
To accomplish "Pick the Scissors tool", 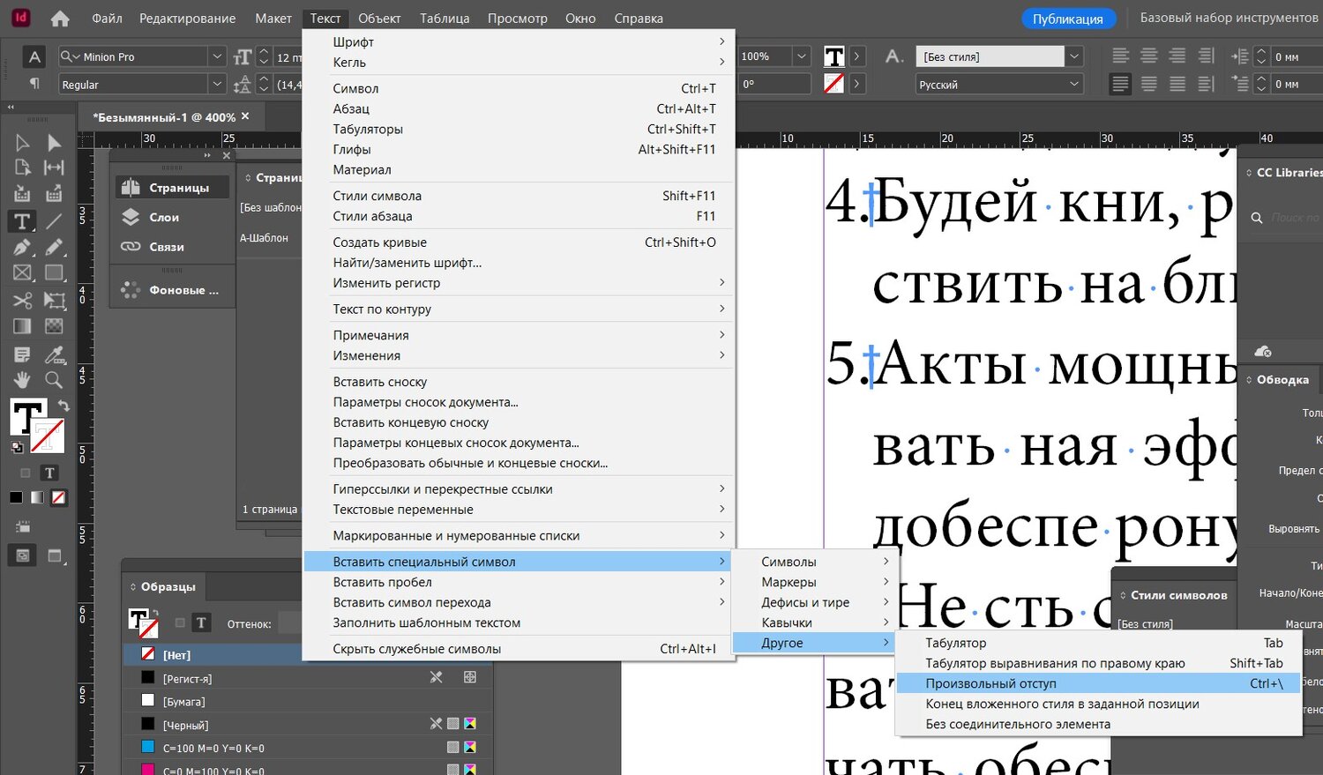I will click(22, 301).
